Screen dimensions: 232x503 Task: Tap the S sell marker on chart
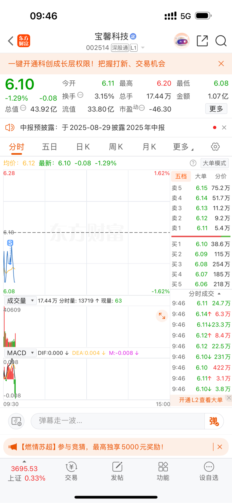[x=10, y=243]
